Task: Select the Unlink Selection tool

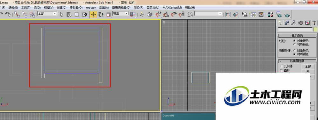Action: coord(24,14)
